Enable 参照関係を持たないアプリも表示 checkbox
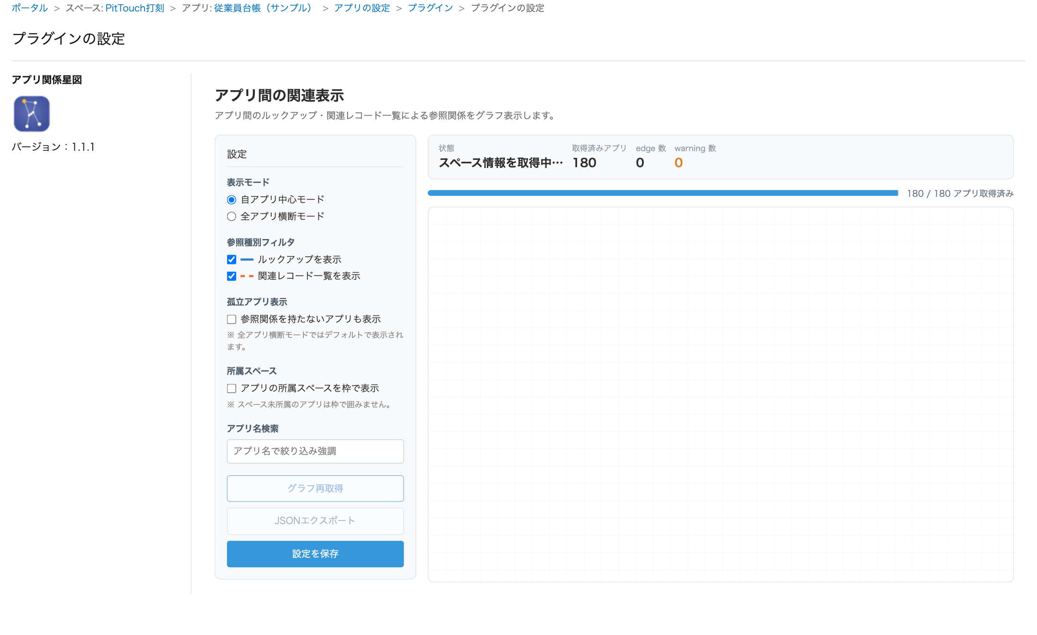Image resolution: width=1037 pixels, height=635 pixels. [231, 319]
